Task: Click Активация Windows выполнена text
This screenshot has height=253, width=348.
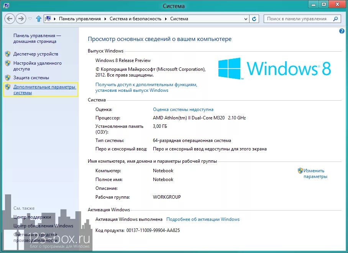Action: point(129,219)
